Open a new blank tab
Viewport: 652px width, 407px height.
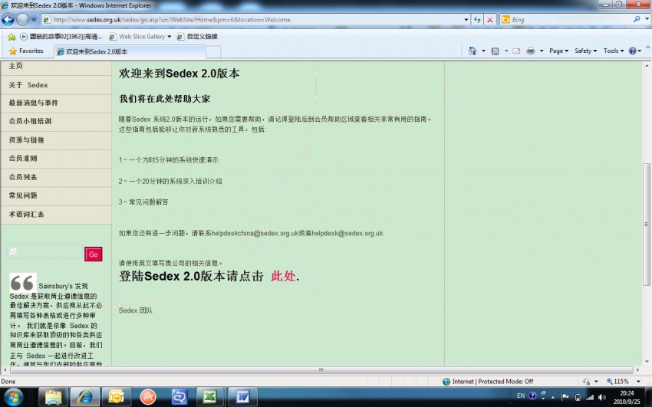pos(213,52)
